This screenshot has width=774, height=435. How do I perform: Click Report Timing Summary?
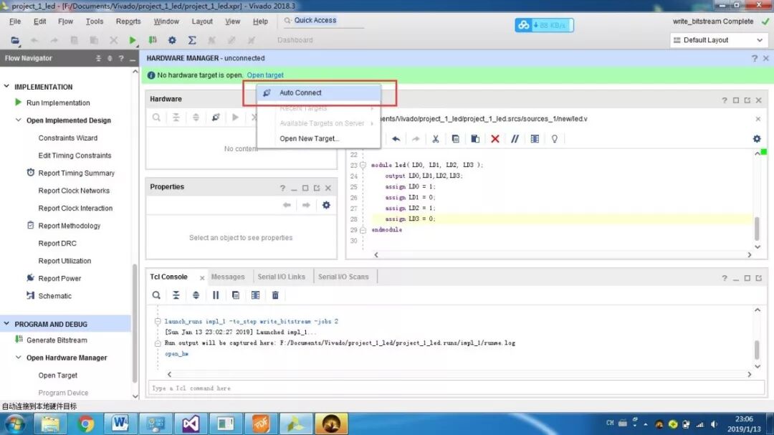click(77, 173)
